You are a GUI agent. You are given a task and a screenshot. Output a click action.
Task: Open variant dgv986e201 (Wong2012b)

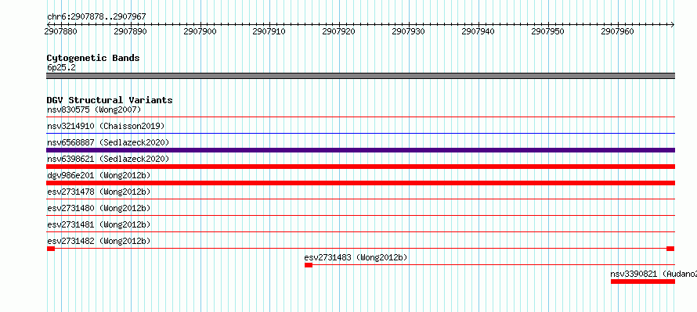tap(99, 175)
